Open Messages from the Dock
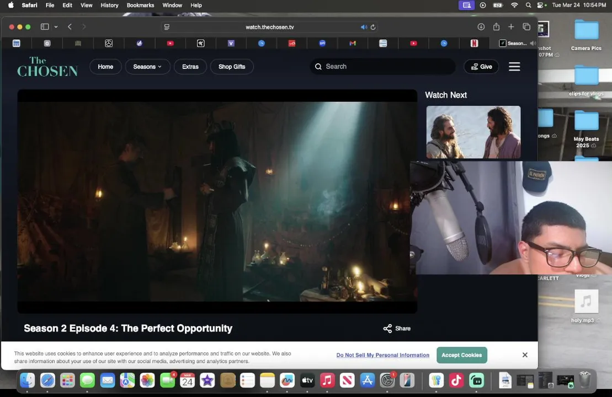 87,380
